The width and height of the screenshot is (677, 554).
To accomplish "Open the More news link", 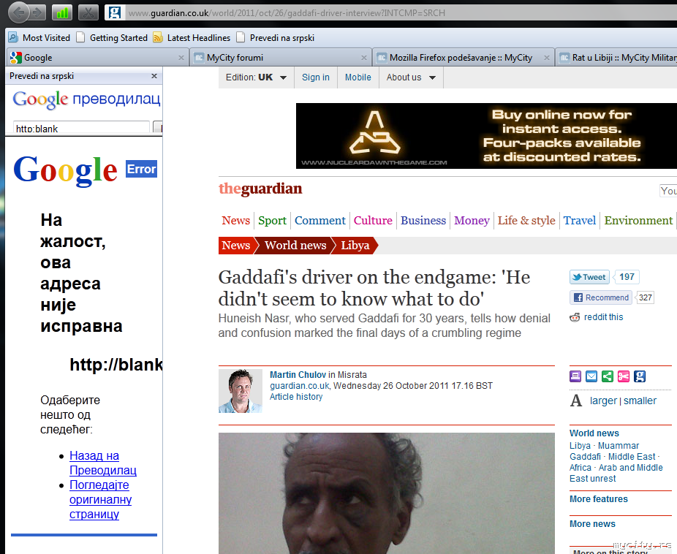I will point(592,524).
